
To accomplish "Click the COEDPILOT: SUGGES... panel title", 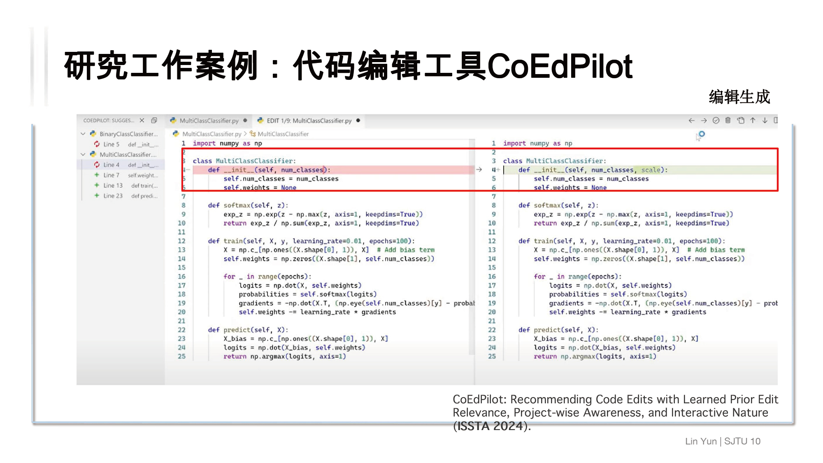I will [109, 121].
